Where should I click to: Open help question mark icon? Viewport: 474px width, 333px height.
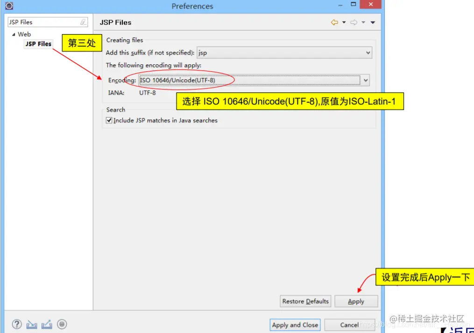[17, 325]
